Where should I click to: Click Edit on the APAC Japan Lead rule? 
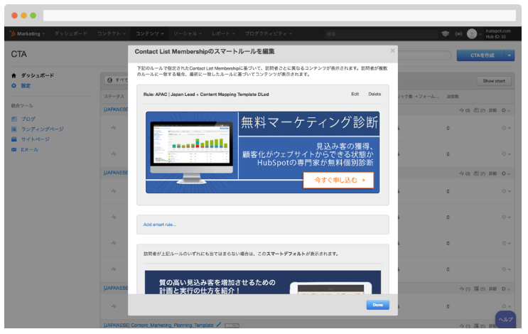[355, 95]
